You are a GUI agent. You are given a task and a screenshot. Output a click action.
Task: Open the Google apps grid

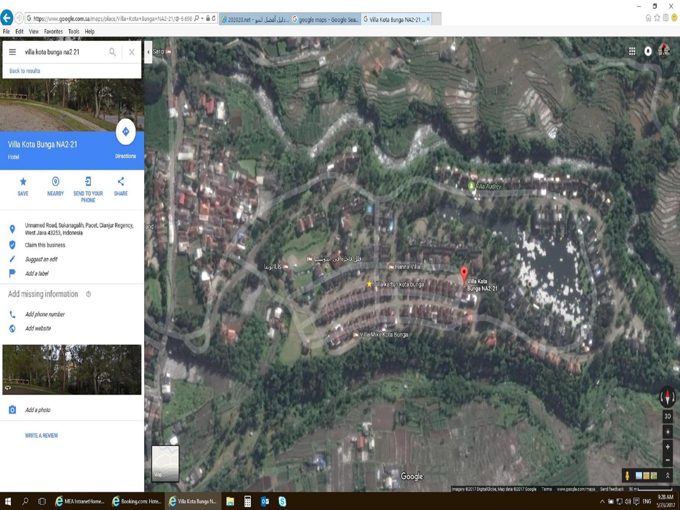(632, 51)
